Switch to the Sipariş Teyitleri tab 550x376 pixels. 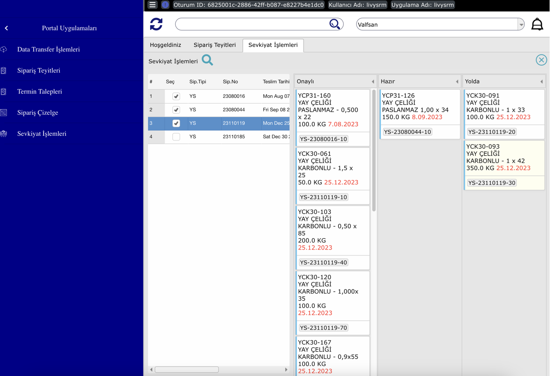(x=215, y=45)
